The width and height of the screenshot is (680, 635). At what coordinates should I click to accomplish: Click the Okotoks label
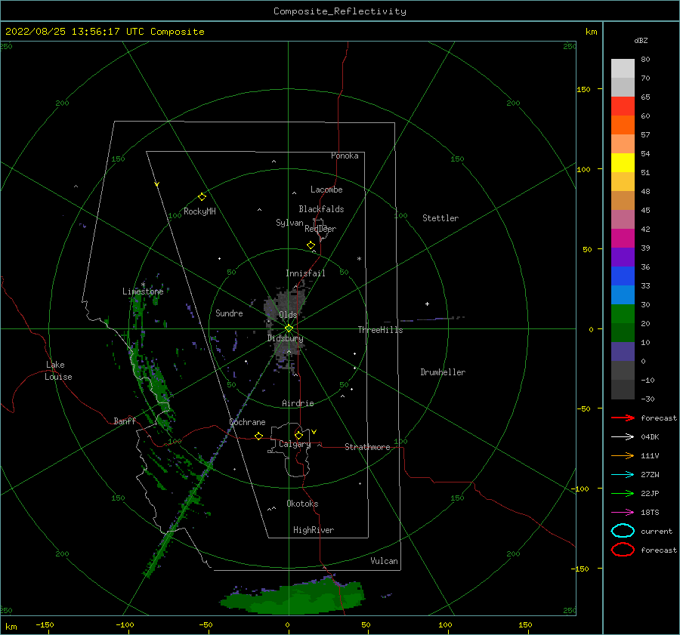(302, 504)
